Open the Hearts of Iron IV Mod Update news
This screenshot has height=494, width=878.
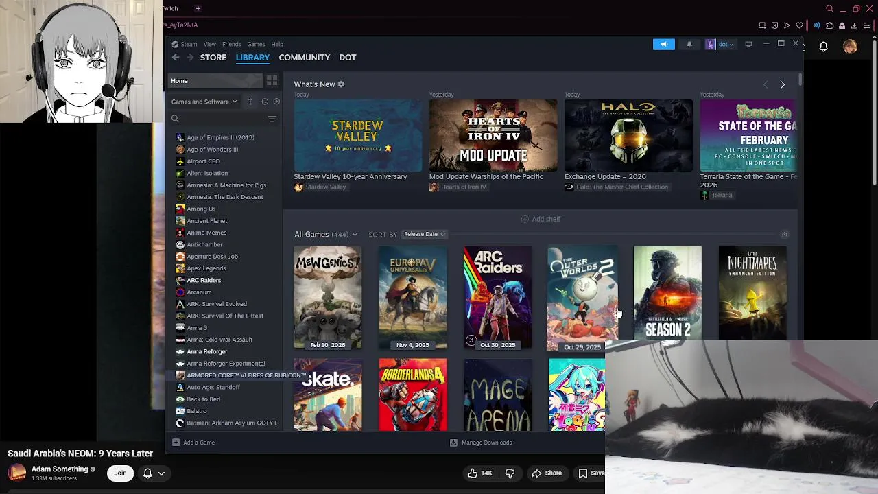493,136
